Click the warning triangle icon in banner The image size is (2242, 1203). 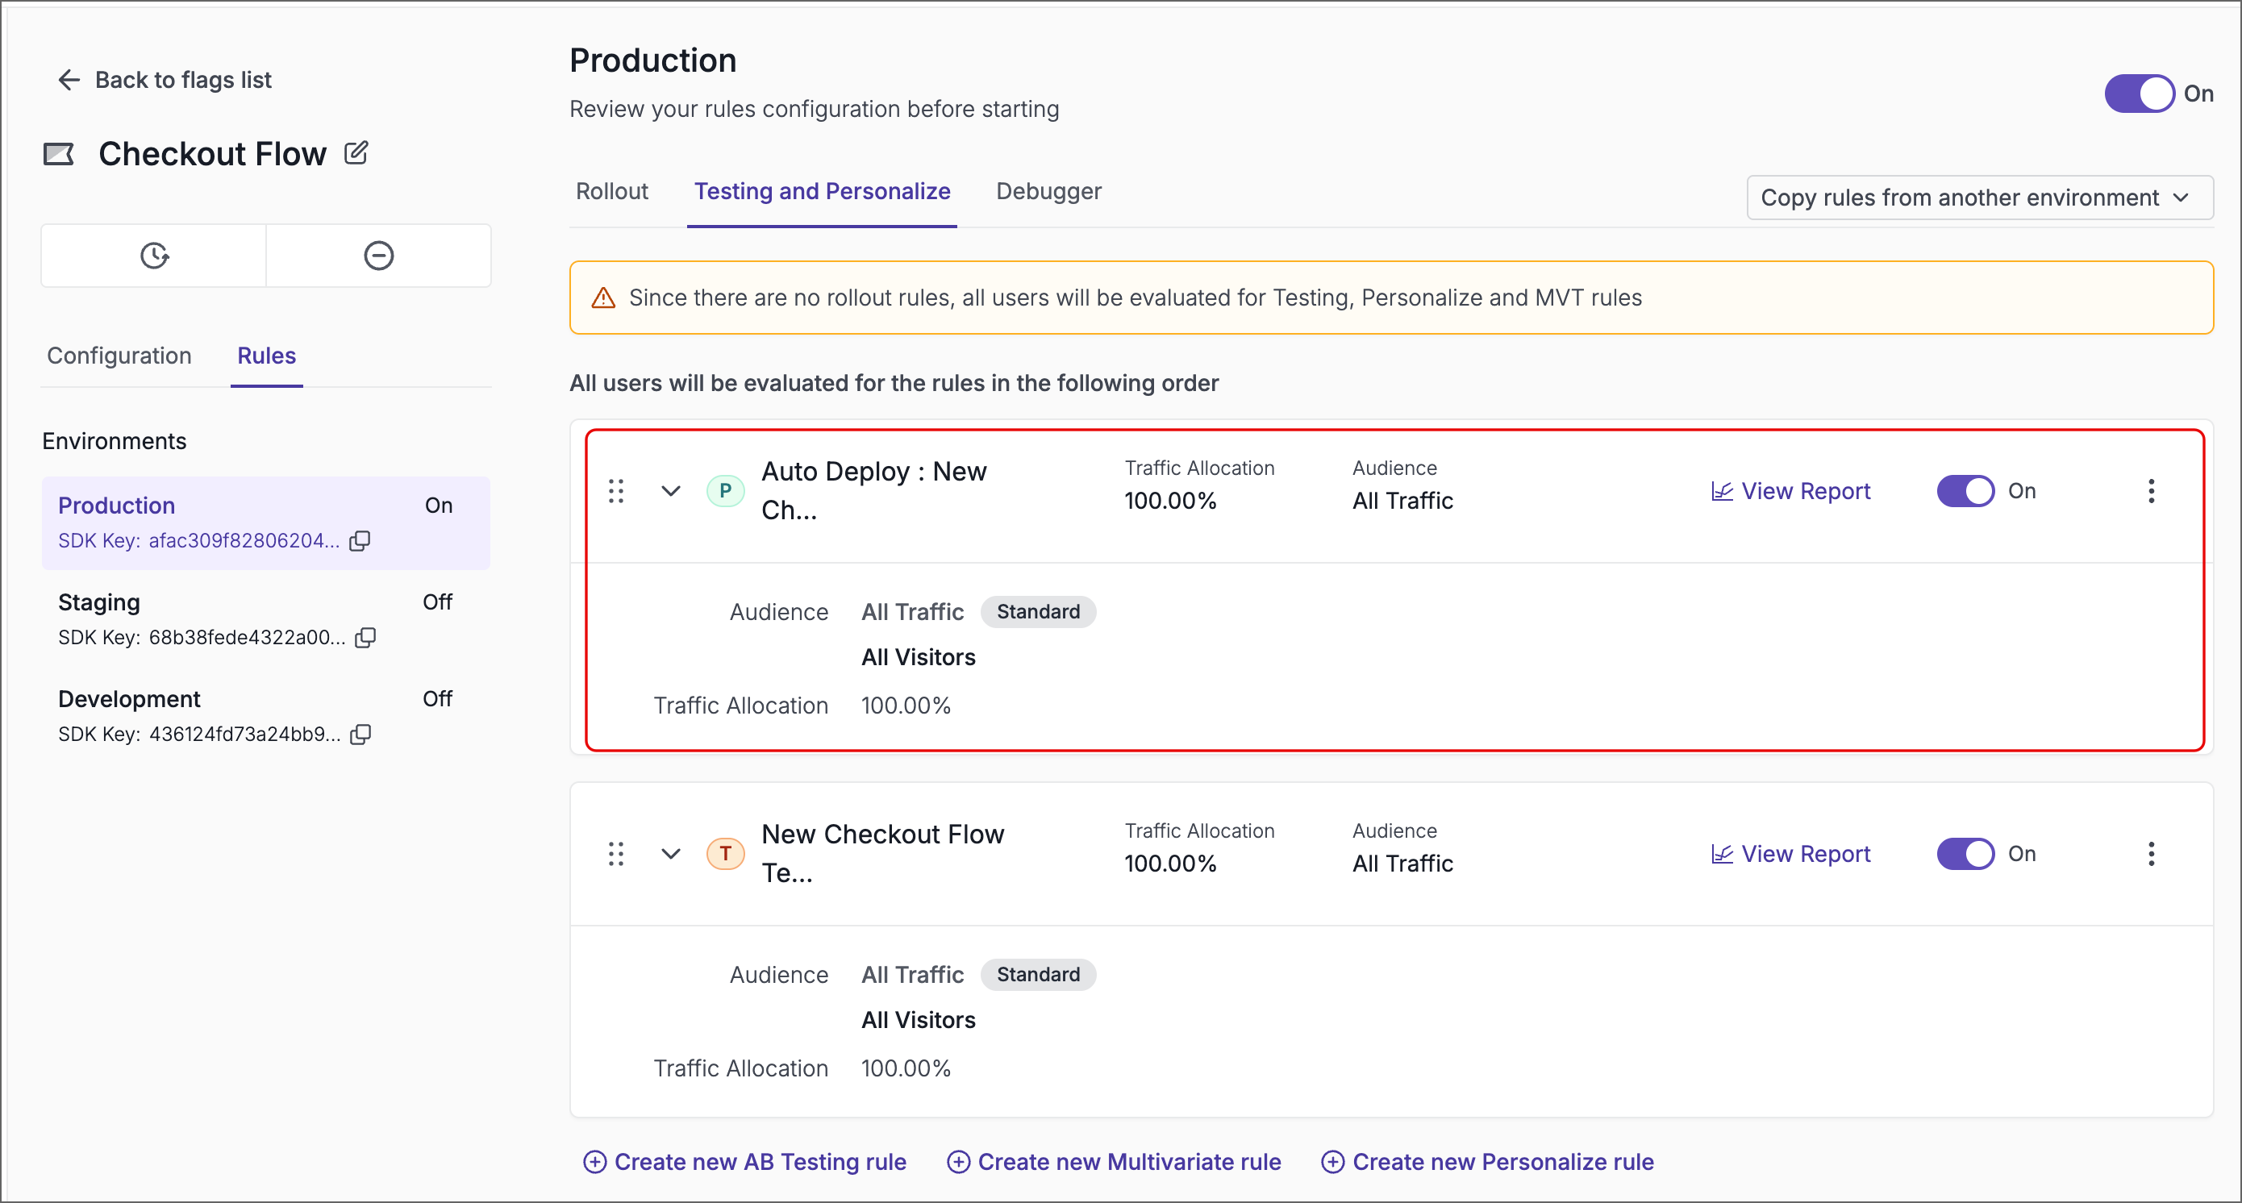[603, 298]
